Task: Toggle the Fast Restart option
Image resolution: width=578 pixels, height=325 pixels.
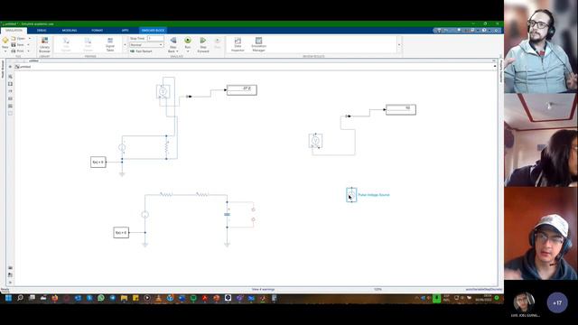Action: (141, 51)
